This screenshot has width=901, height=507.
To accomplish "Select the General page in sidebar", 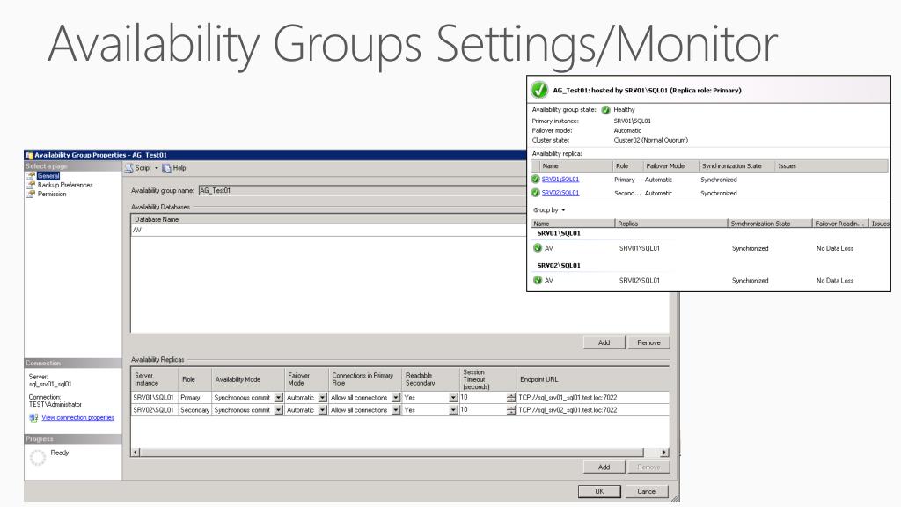I will pos(48,176).
